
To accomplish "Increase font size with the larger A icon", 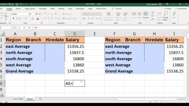I will [37, 14].
